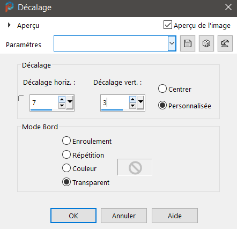Screen dimensions: 237x229
Task: Select the Enroulement edge mode
Action: [x=66, y=141]
